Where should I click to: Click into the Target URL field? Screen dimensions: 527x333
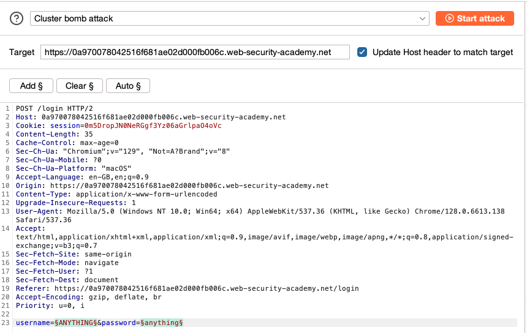click(195, 52)
